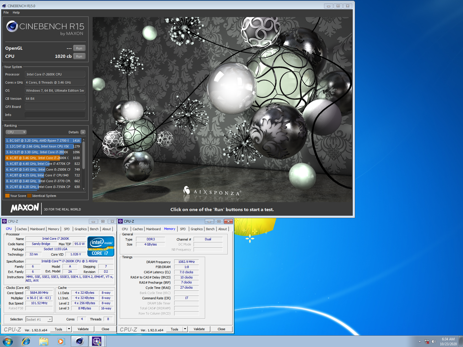
Task: Select Intel Xeon CPU X5650 ranking row
Action: 43,146
